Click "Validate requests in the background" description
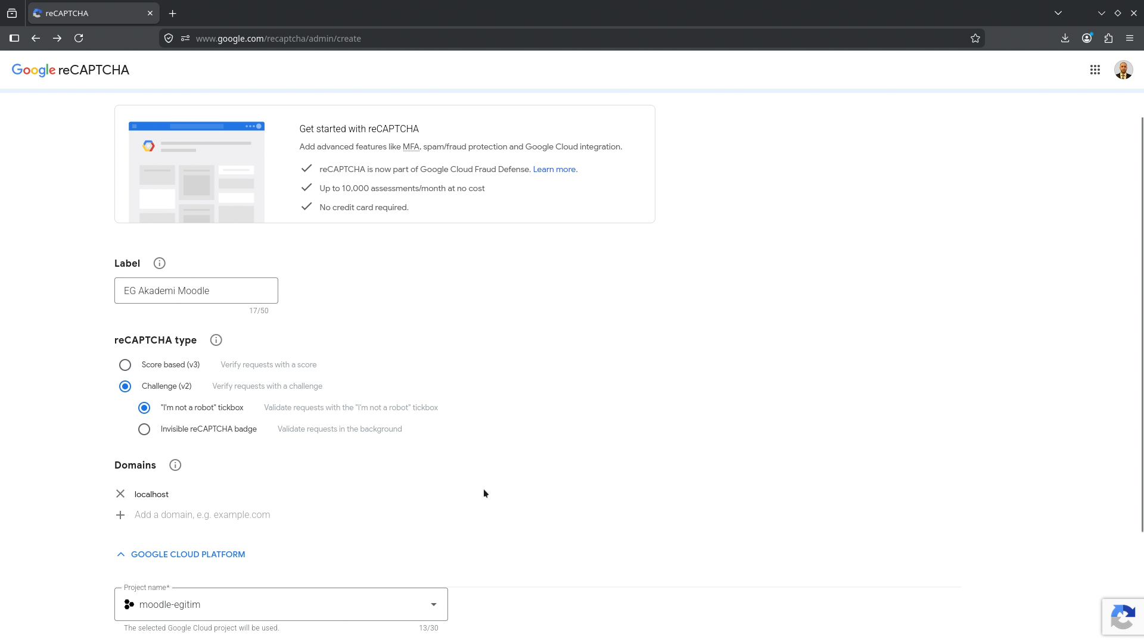1144x643 pixels. click(x=340, y=429)
